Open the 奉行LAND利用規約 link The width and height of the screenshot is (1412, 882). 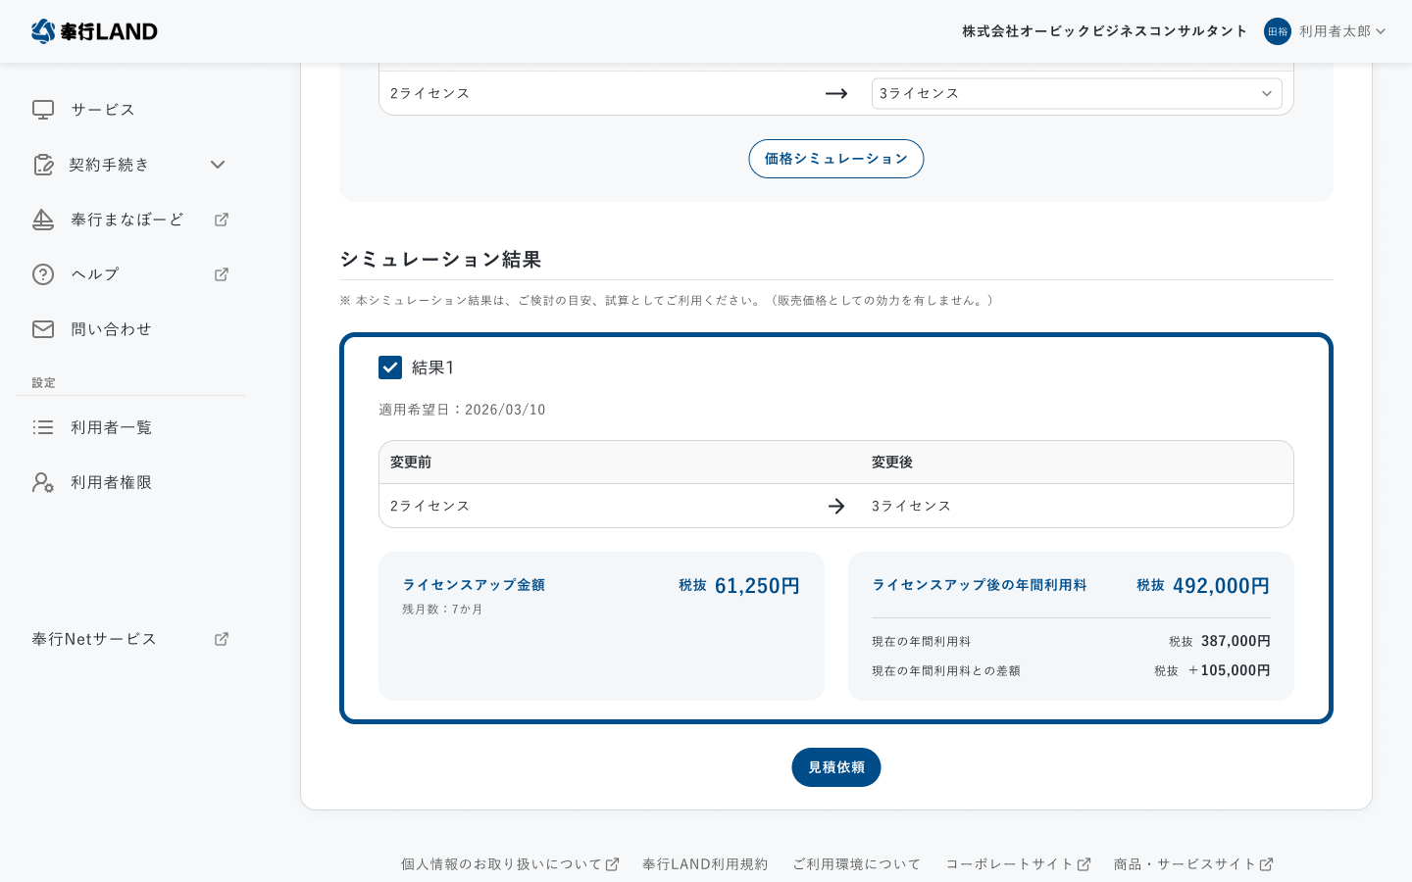point(705,863)
